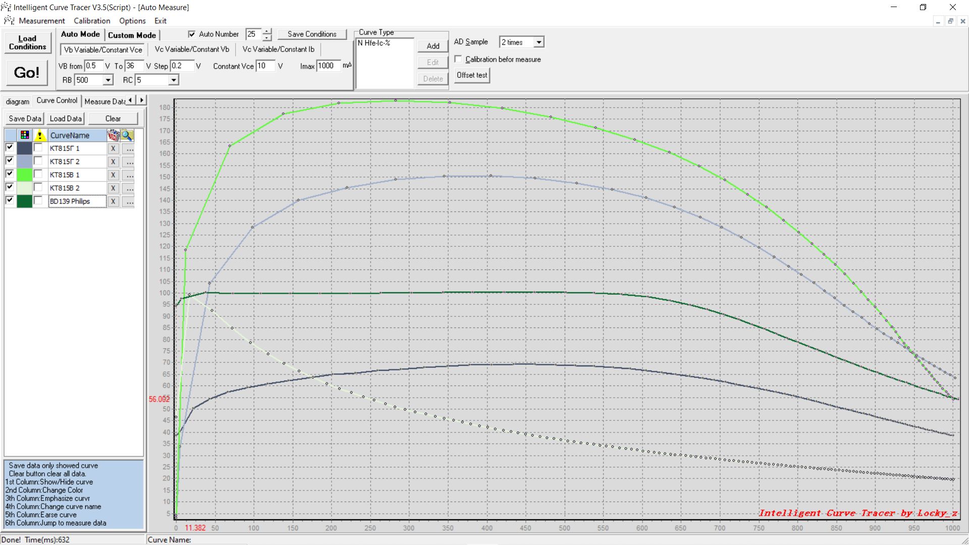The height and width of the screenshot is (545, 969).
Task: Hide the KT815B 1 curve
Action: [x=10, y=174]
